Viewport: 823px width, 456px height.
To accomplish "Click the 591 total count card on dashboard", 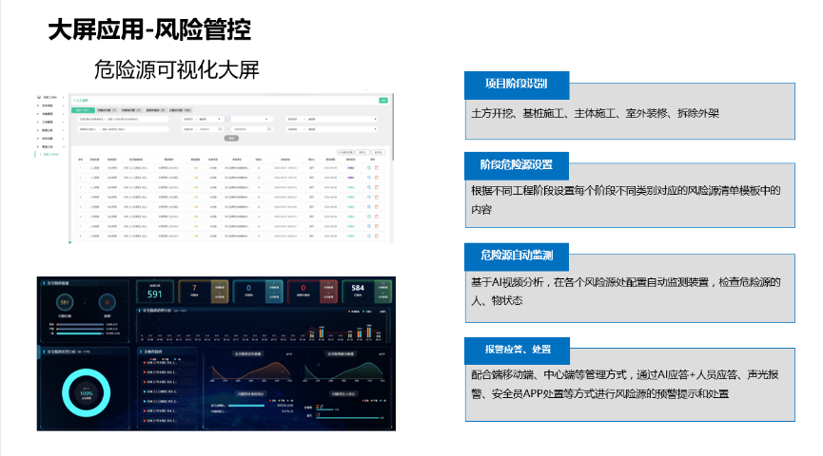I will tap(155, 293).
